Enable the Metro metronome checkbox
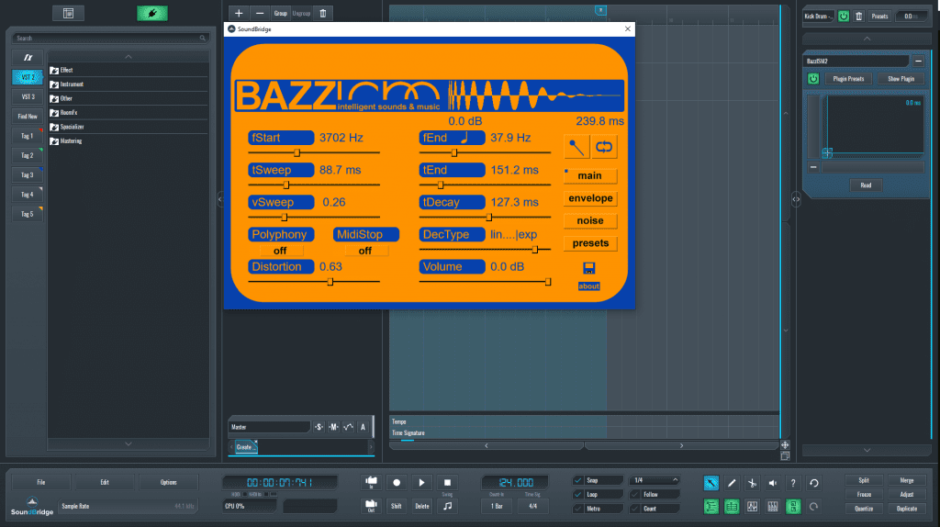 click(x=577, y=508)
